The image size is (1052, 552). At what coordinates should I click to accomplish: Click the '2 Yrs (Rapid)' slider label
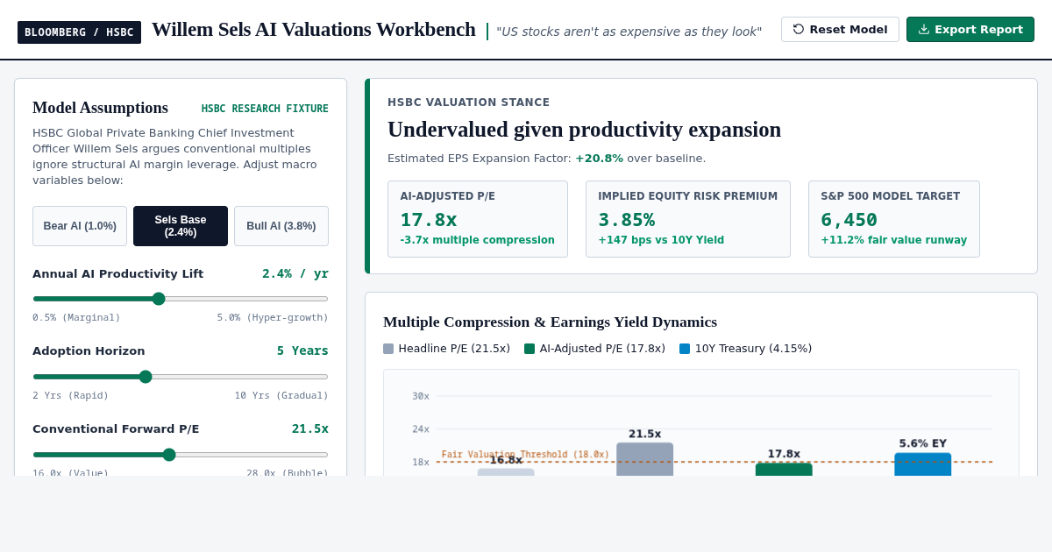point(71,396)
